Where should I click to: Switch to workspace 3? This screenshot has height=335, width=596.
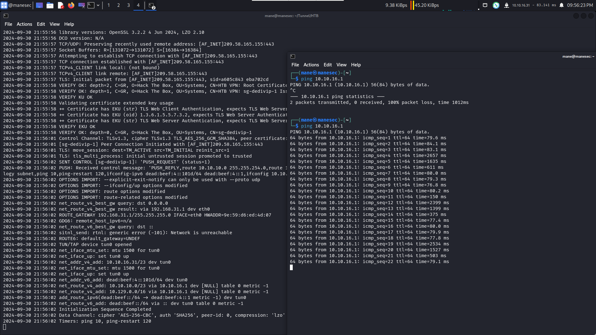pyautogui.click(x=129, y=5)
